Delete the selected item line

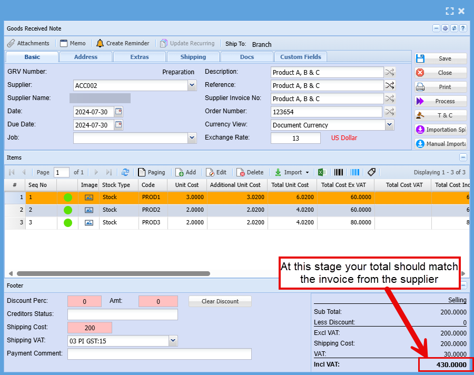(250, 172)
